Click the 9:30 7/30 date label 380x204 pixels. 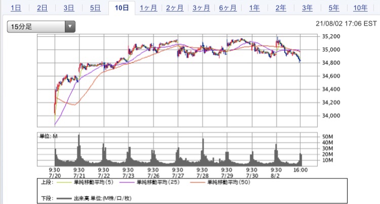(252, 173)
